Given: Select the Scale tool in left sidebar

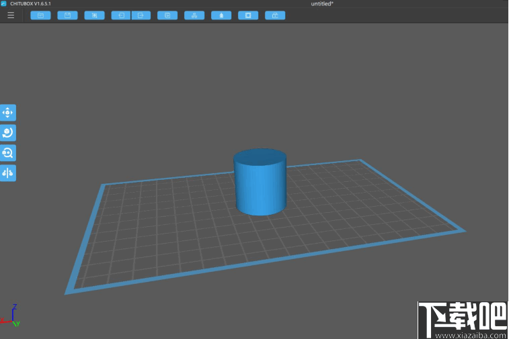Looking at the screenshot, I should pos(8,152).
